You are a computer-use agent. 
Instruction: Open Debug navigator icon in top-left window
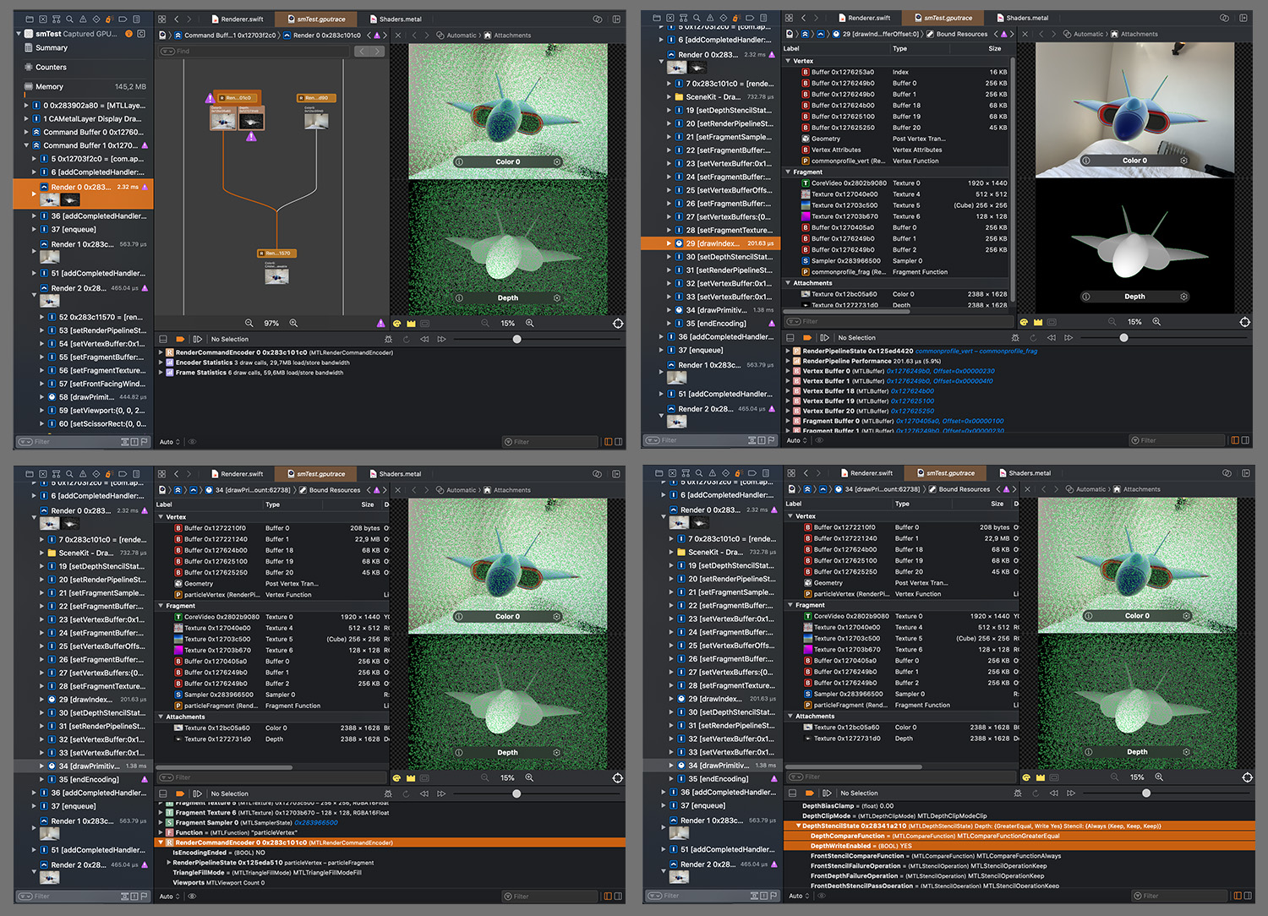click(110, 19)
